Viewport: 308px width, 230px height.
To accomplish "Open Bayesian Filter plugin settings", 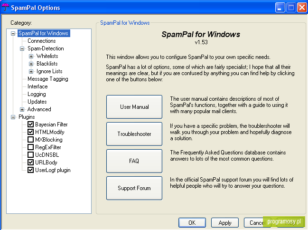I will tap(51, 125).
